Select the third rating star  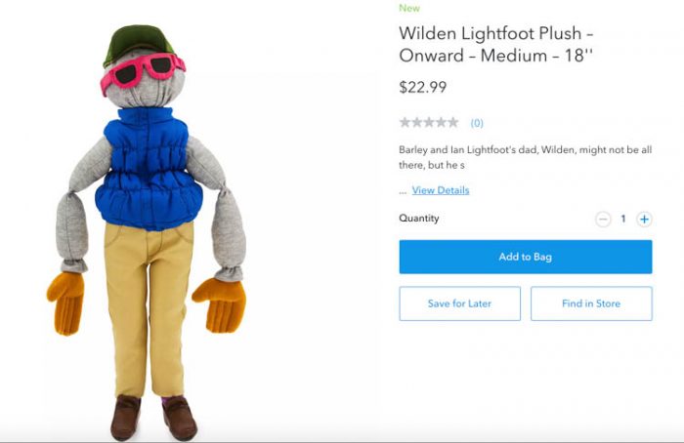[429, 122]
